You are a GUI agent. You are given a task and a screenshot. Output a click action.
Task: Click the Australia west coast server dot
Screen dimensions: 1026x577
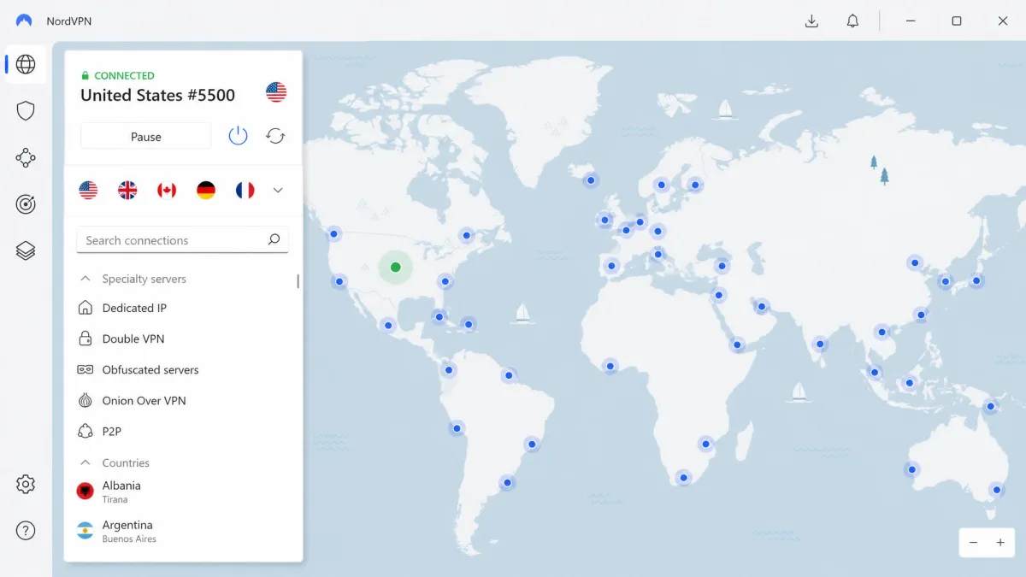[x=912, y=469]
